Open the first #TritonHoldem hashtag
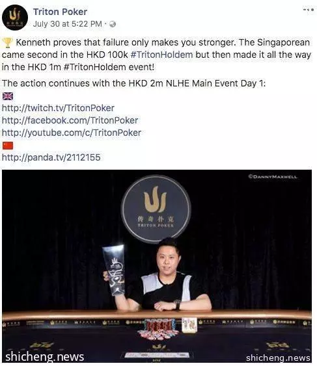Screen dimensions: 317x366 (x=161, y=55)
